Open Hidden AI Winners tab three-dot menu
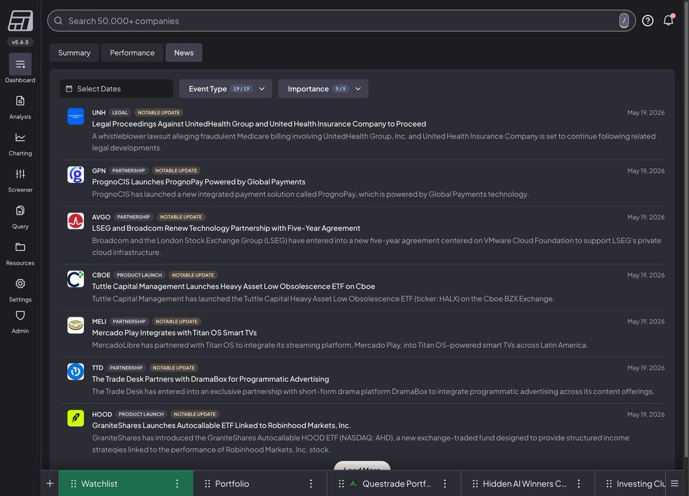The width and height of the screenshot is (689, 496). click(579, 483)
